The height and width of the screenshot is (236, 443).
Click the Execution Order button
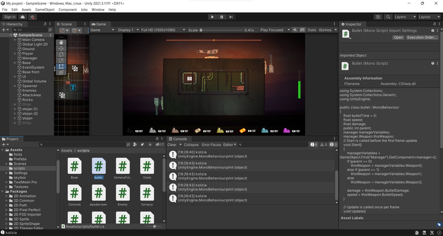pos(422,37)
